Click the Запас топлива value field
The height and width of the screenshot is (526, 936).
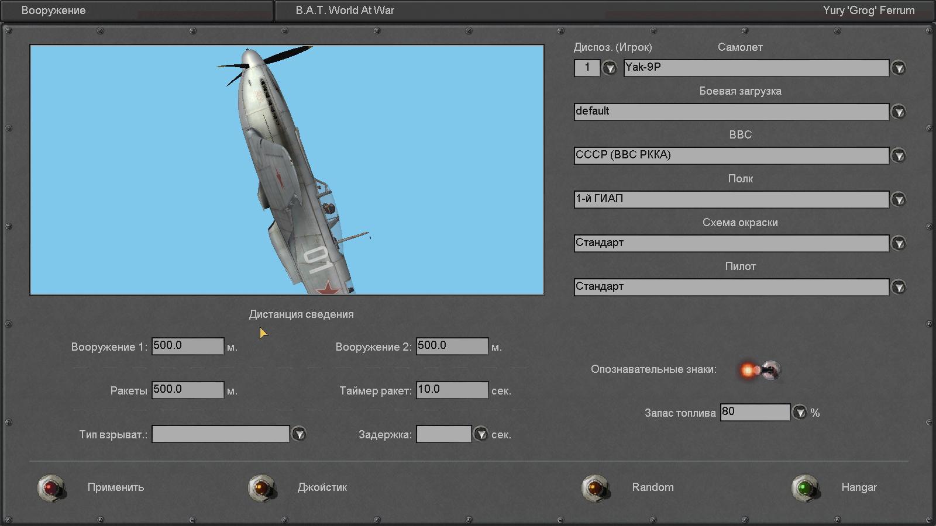coord(755,412)
